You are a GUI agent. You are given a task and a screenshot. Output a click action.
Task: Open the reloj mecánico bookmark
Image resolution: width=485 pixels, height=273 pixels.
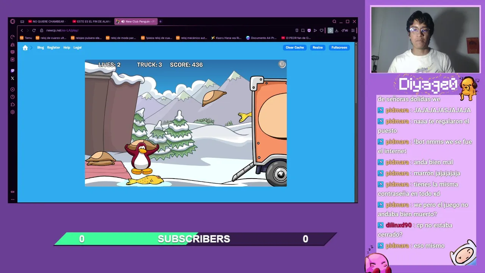[x=191, y=38]
